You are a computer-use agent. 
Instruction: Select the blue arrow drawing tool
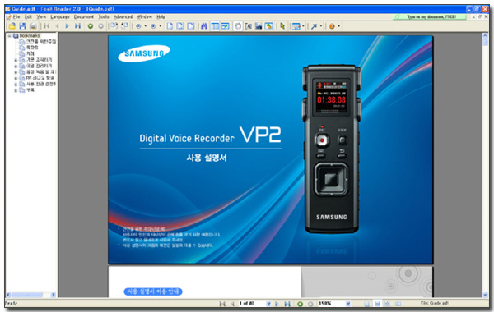tap(315, 26)
